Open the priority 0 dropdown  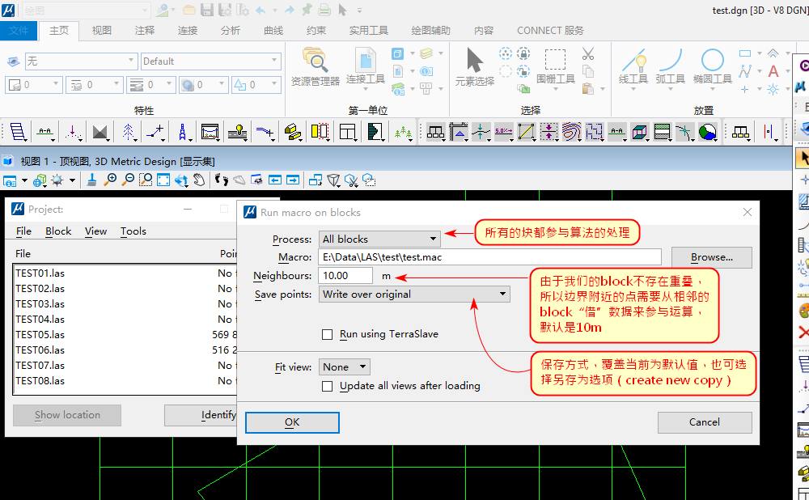click(x=256, y=85)
